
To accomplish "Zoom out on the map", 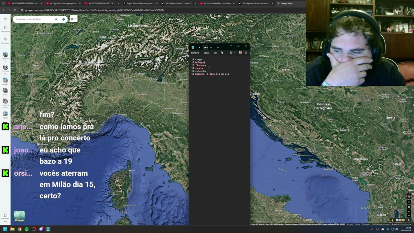I will coord(409,216).
